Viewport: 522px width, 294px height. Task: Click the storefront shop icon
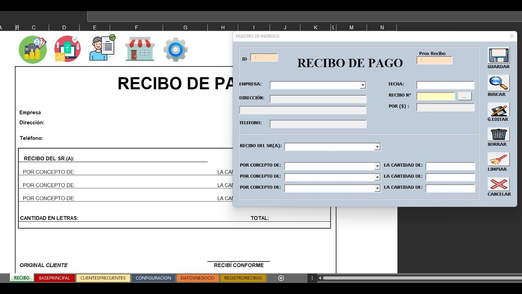click(140, 49)
